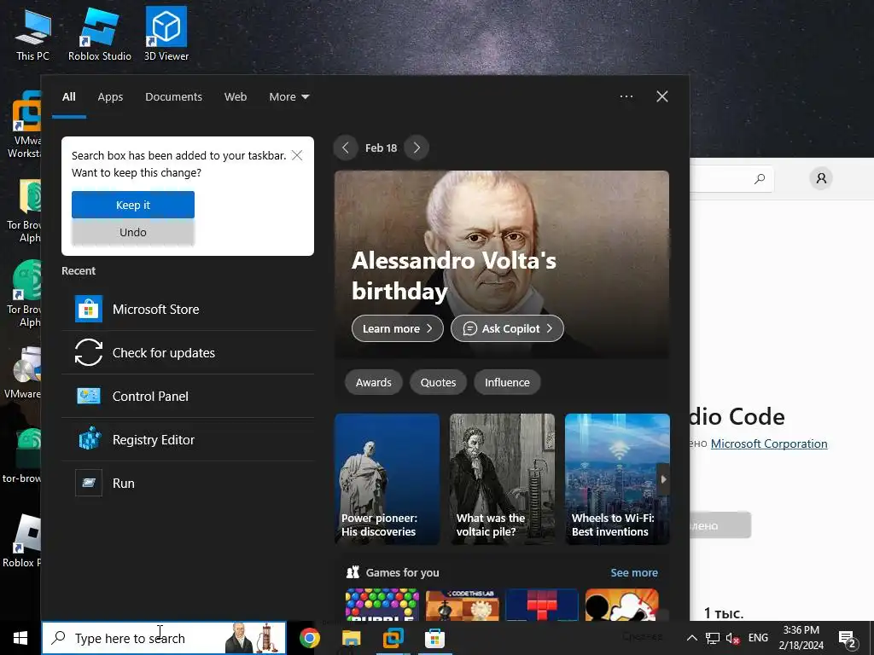The image size is (874, 655).
Task: Switch to the Apps tab
Action: pyautogui.click(x=110, y=97)
